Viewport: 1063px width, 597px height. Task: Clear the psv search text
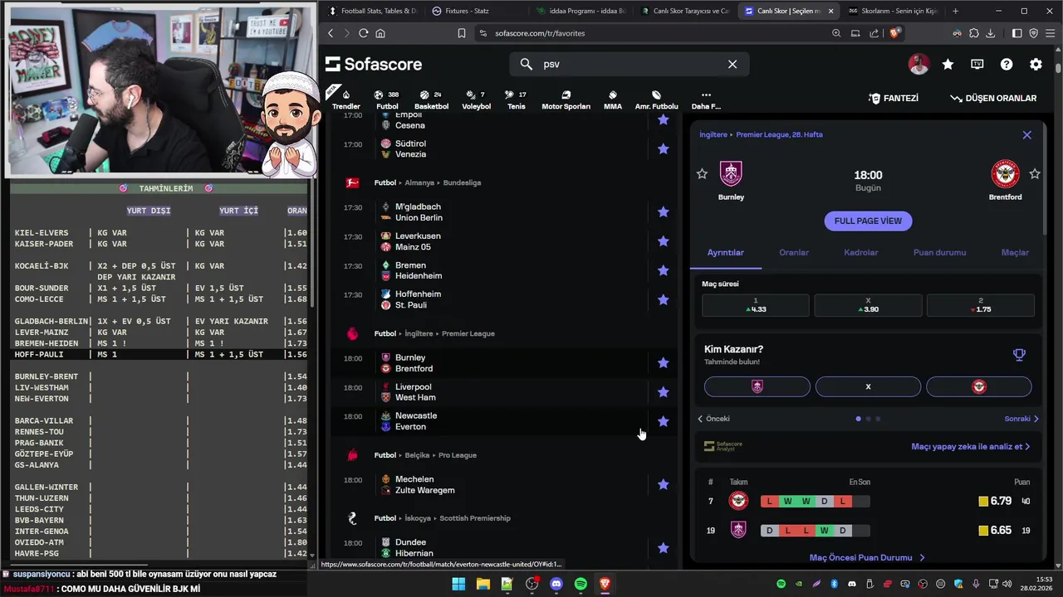pos(732,64)
